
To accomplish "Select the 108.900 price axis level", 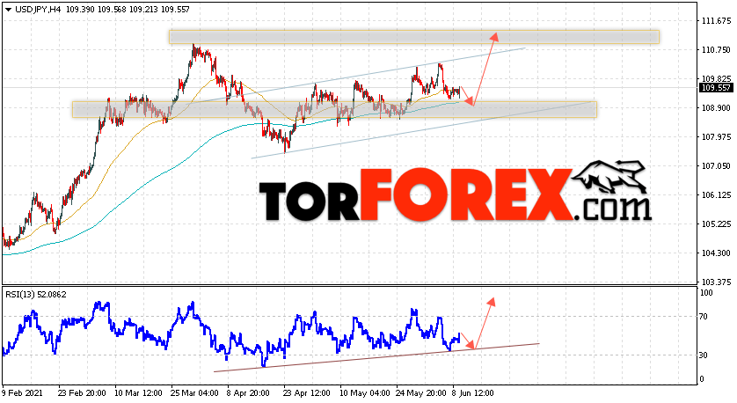I will click(x=716, y=108).
